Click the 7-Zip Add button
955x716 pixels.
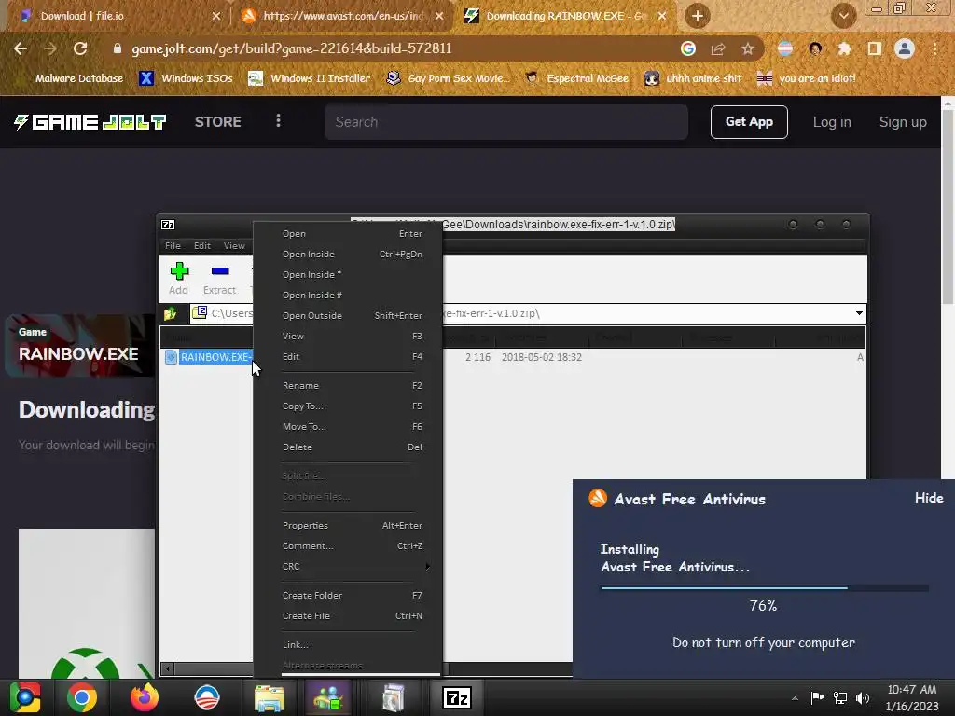178,279
